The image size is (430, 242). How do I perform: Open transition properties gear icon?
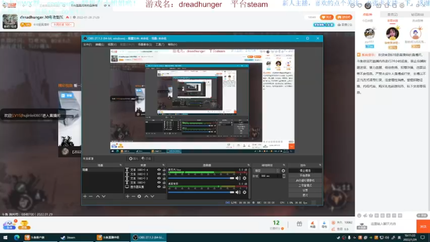tap(283, 170)
